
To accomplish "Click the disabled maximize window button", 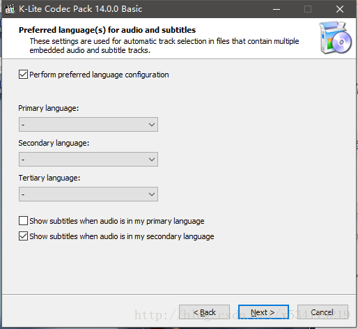I will pyautogui.click(x=308, y=9).
